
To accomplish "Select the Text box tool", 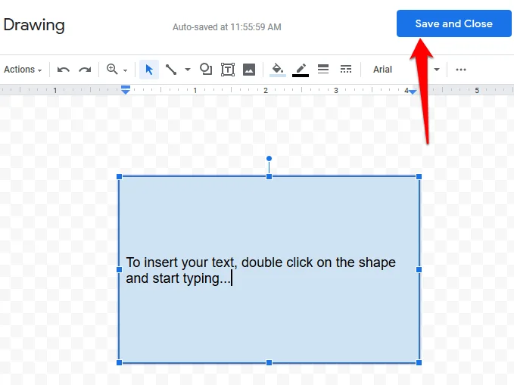I will (x=228, y=70).
